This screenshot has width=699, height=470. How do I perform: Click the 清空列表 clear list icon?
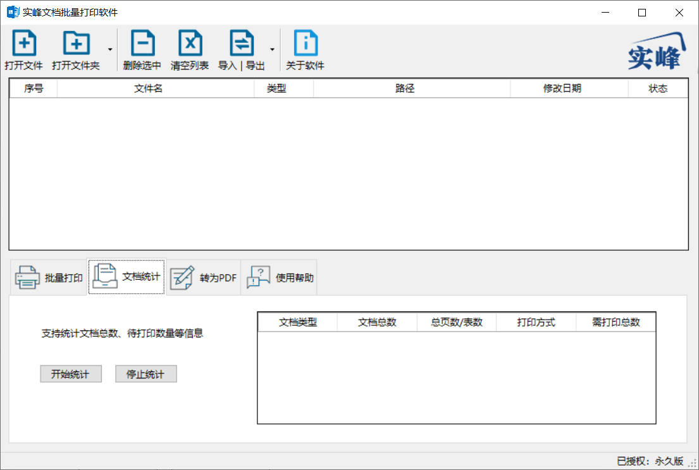189,43
